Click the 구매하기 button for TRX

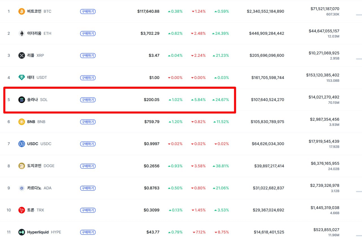click(x=88, y=210)
